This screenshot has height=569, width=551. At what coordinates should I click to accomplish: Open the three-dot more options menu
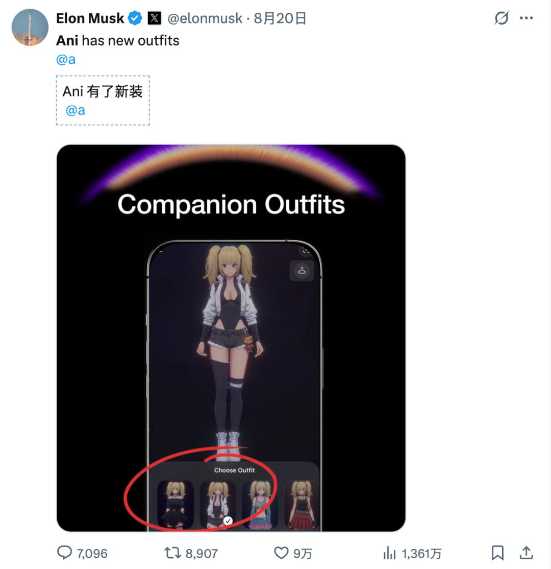[x=526, y=18]
